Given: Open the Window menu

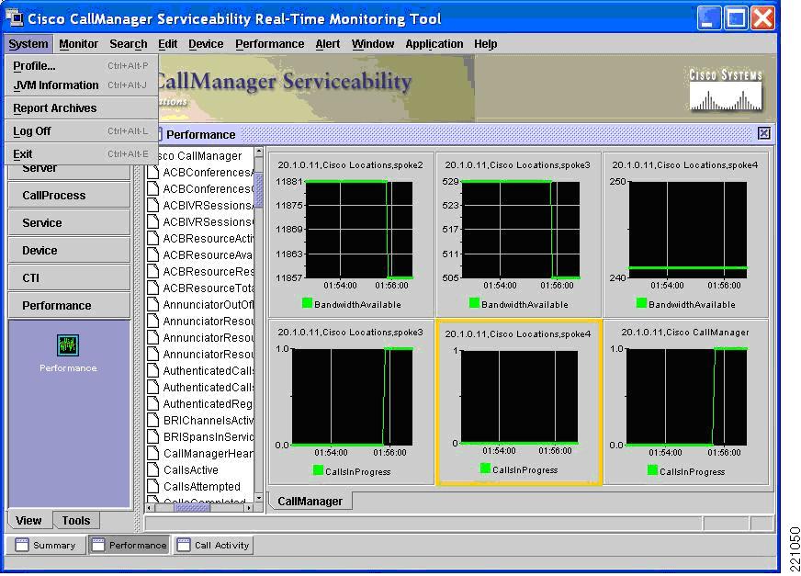Looking at the screenshot, I should click(x=373, y=44).
